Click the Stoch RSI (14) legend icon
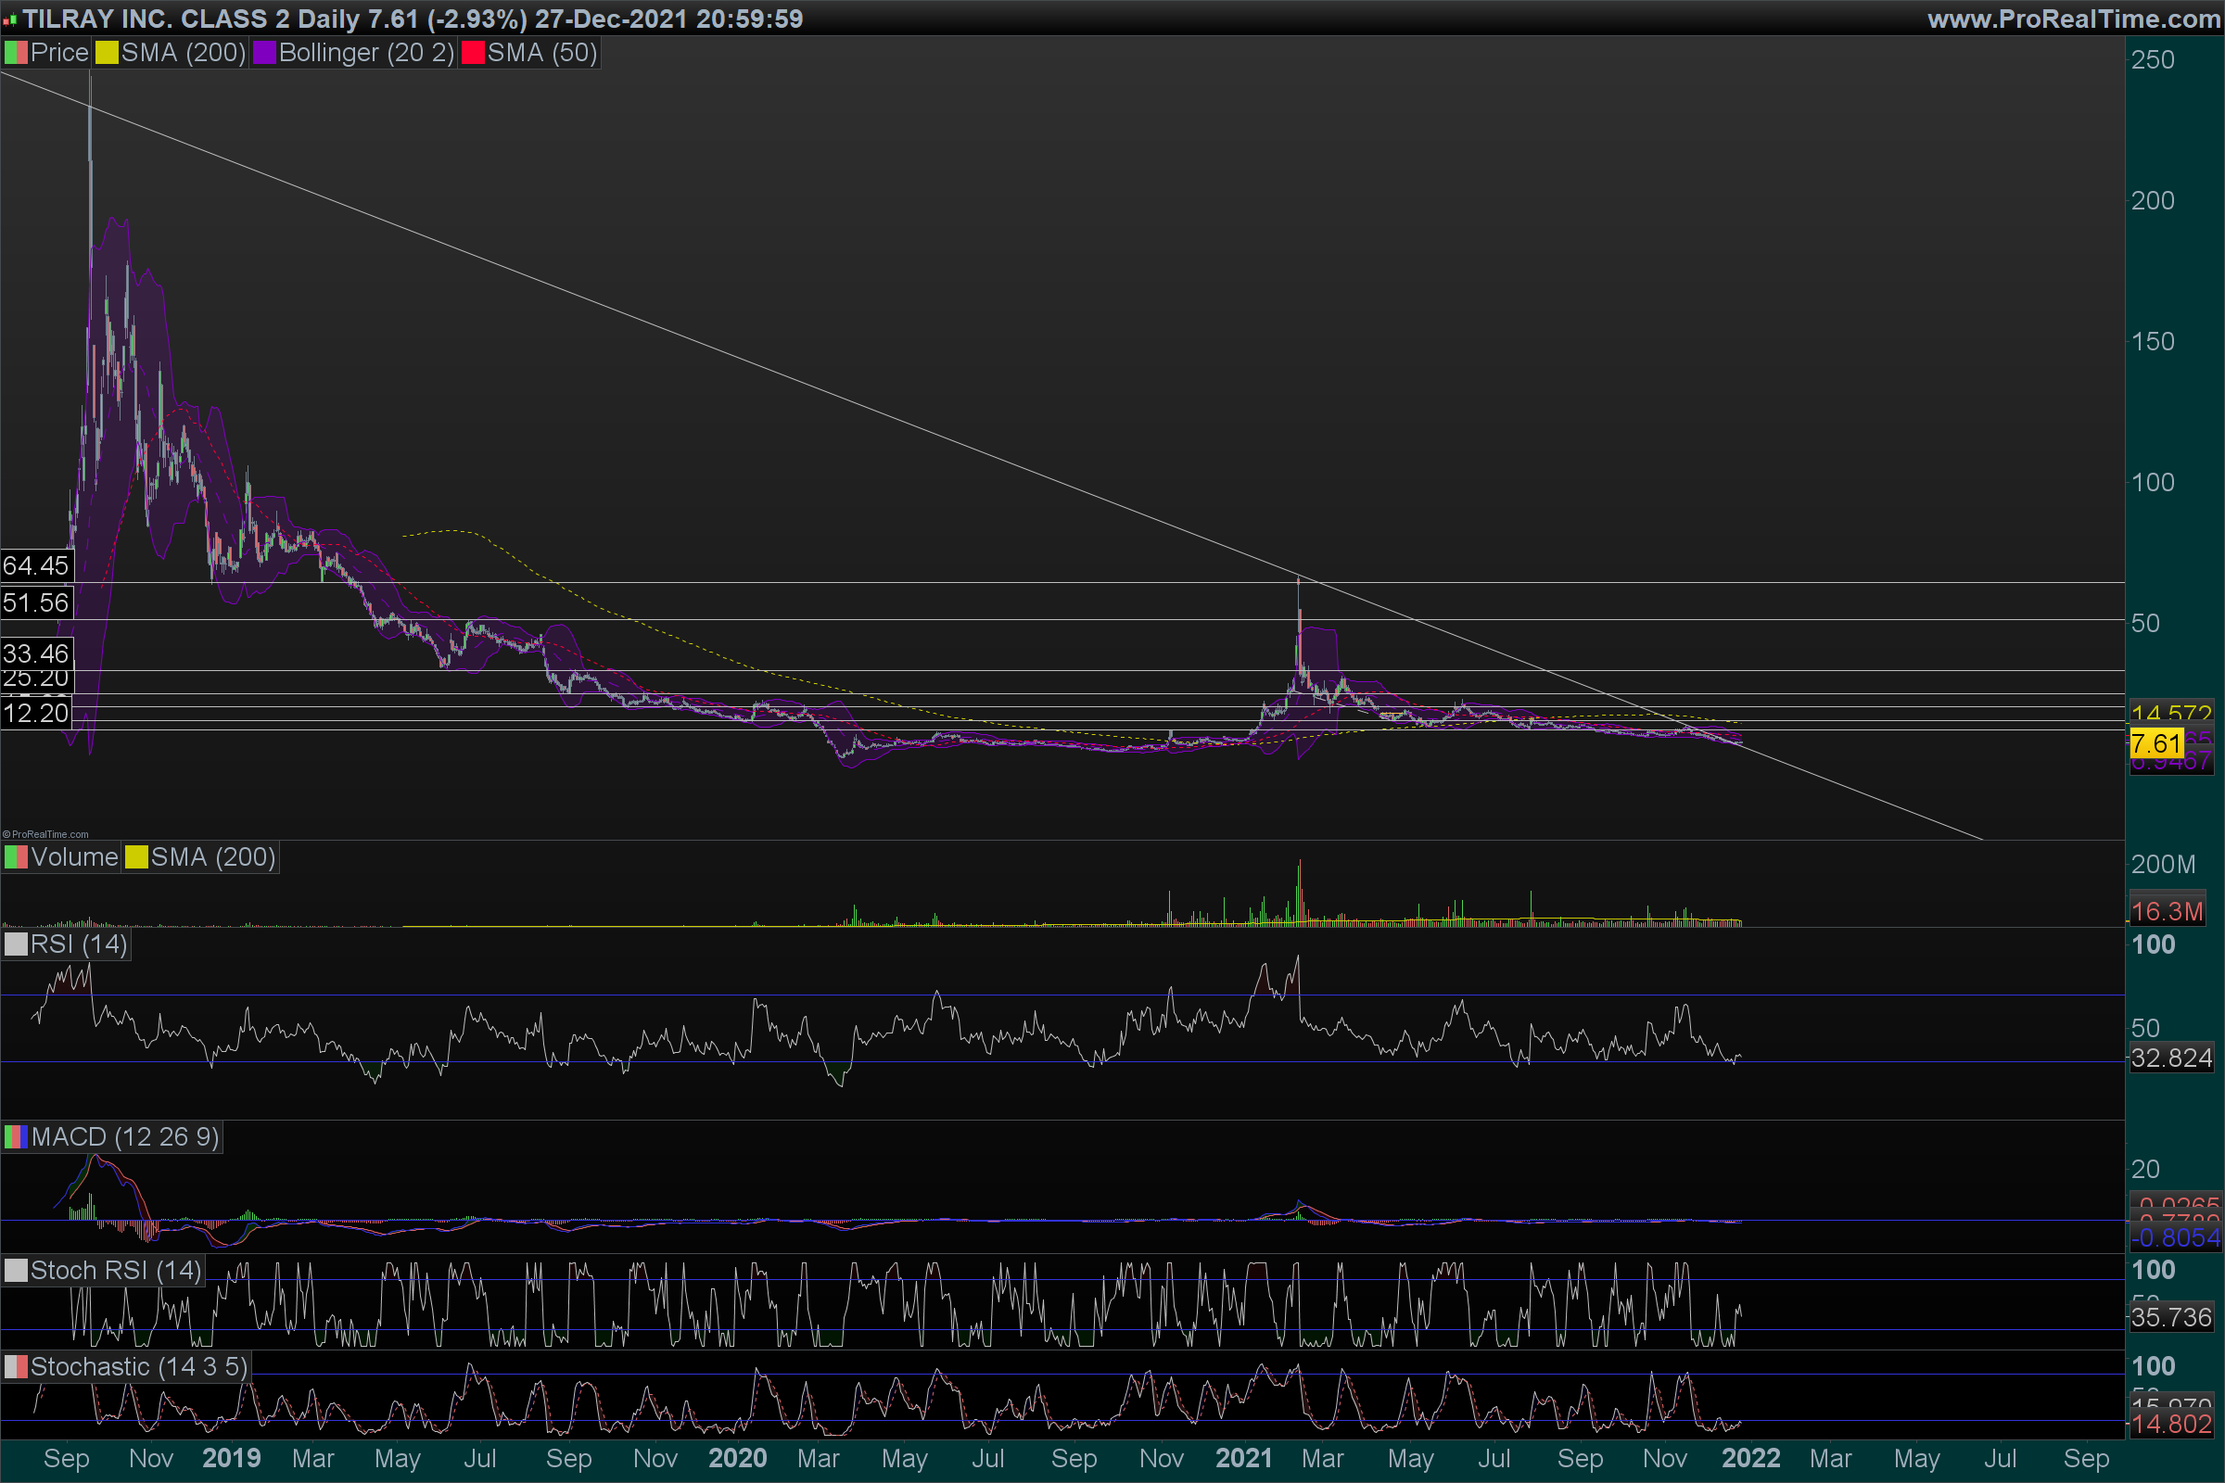Viewport: 2225px width, 1483px height. click(x=15, y=1270)
